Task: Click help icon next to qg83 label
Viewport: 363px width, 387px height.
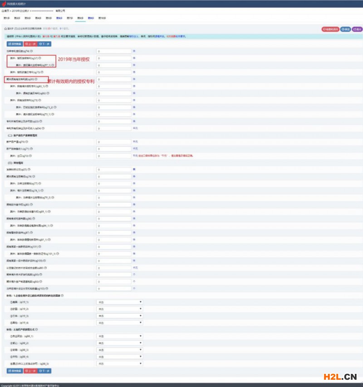Action: 36,79
